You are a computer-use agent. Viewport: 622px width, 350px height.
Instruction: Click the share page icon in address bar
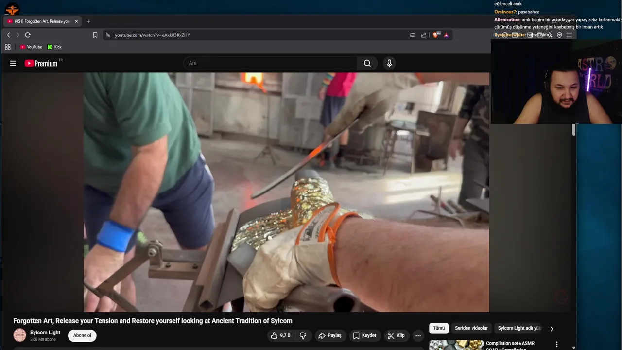424,35
